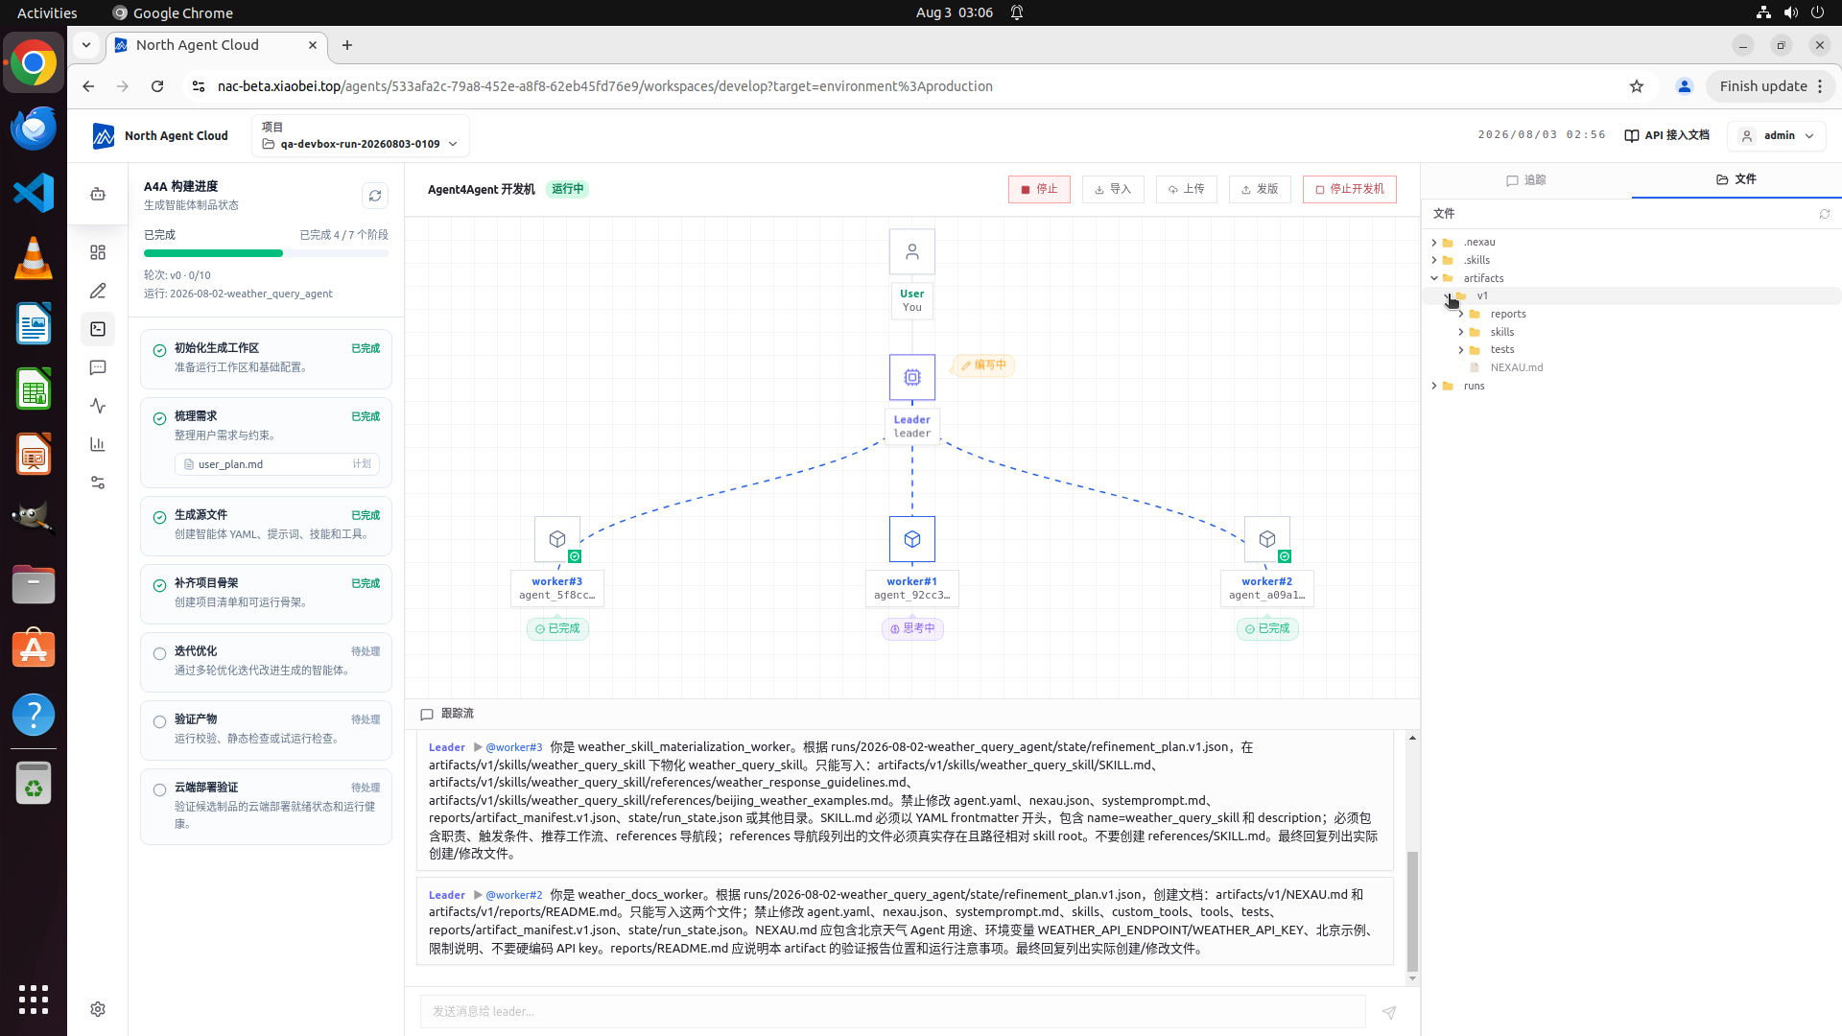Select the 云端部署验证 pending stage circle
The height and width of the screenshot is (1036, 1842).
click(159, 789)
